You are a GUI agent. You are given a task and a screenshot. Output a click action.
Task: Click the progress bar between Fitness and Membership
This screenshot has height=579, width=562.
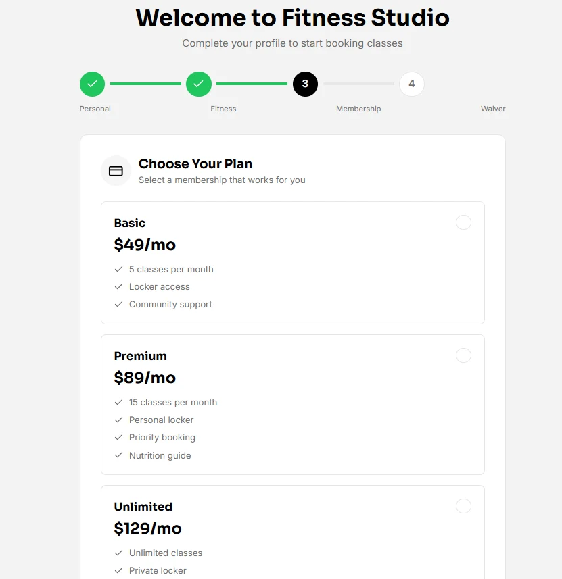[x=252, y=84]
